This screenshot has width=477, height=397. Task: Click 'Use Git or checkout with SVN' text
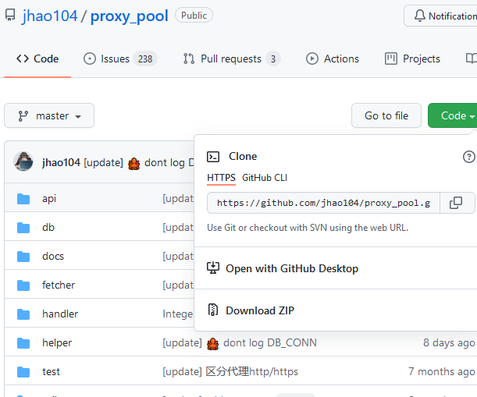(308, 228)
